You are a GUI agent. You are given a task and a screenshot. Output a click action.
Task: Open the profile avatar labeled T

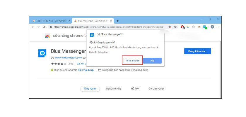coord(212,27)
